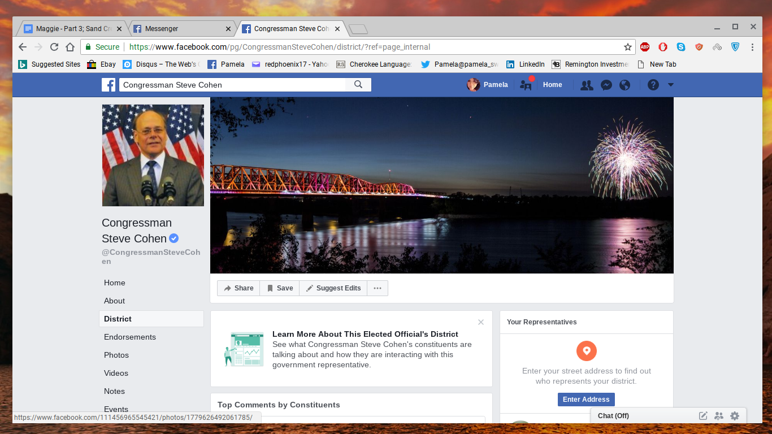Click the orange location pin icon
The width and height of the screenshot is (772, 434).
coord(587,351)
